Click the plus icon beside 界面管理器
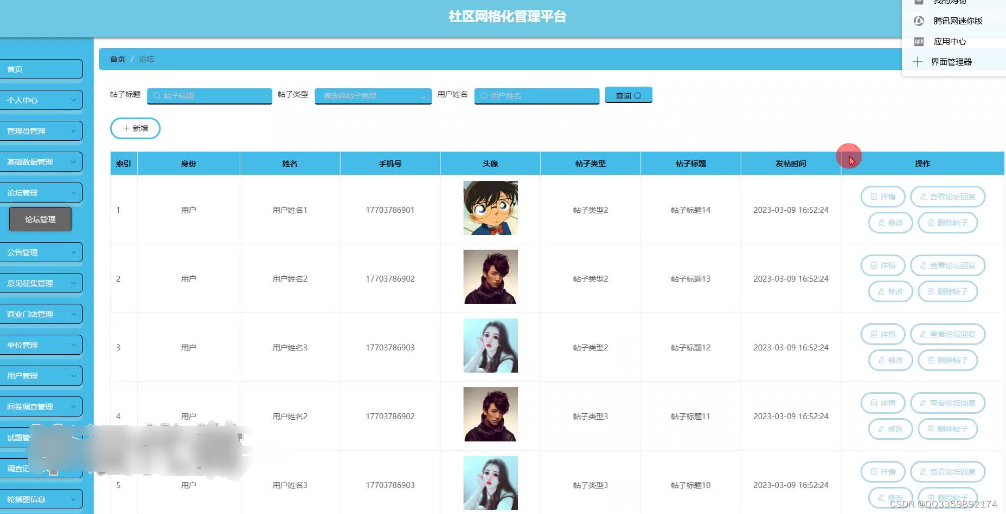This screenshot has height=514, width=1006. (x=917, y=62)
